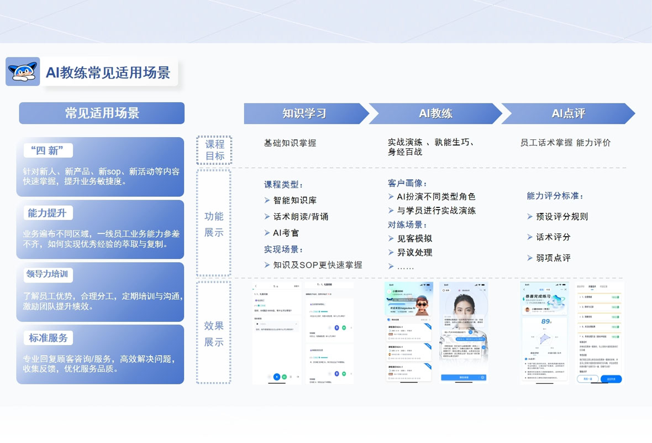Click the play triangle on the recorded answer
652x443 pixels.
tap(257, 324)
